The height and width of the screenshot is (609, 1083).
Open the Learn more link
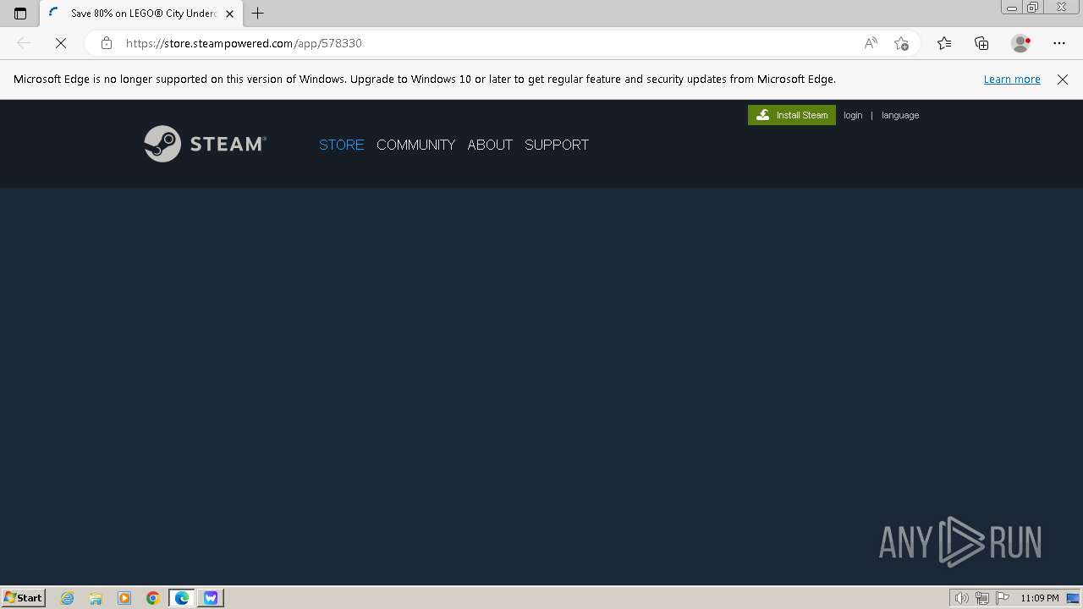coord(1012,79)
